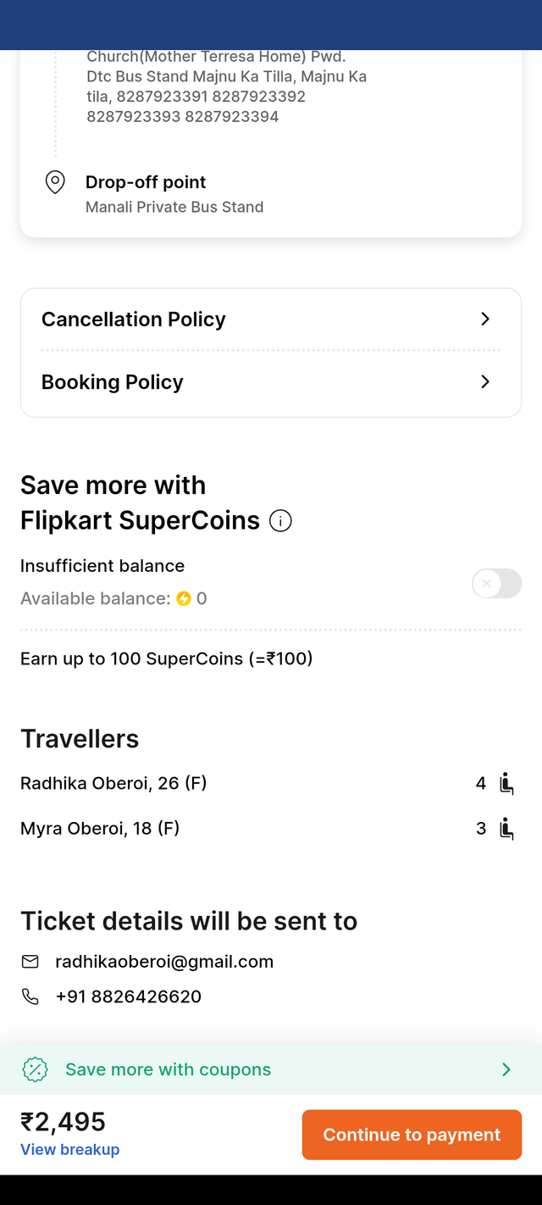Screen dimensions: 542x1205
Task: Tap the phone handset icon
Action: [30, 997]
